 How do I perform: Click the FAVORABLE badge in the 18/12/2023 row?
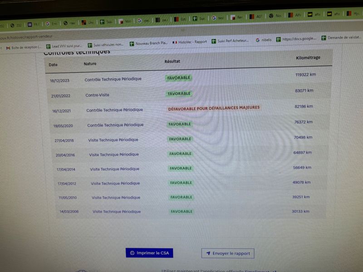pyautogui.click(x=179, y=78)
